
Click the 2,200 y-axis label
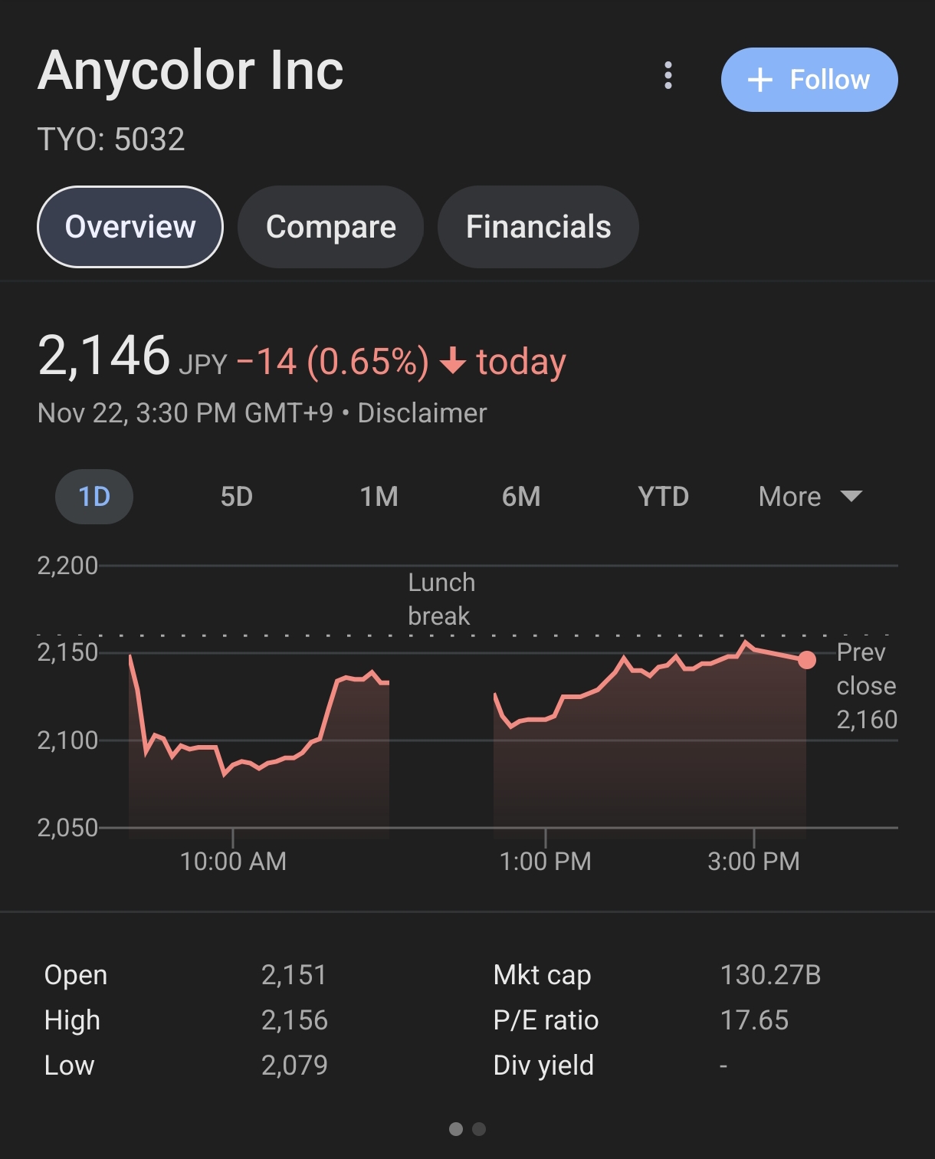pyautogui.click(x=67, y=566)
